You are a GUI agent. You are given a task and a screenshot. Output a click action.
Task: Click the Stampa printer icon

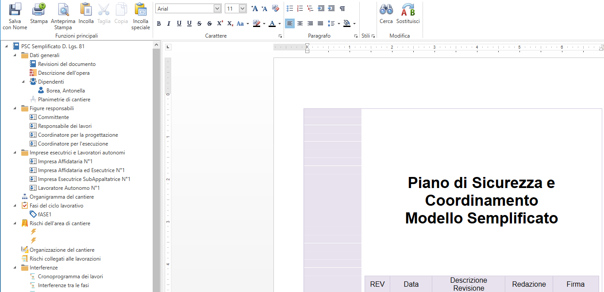coord(39,9)
